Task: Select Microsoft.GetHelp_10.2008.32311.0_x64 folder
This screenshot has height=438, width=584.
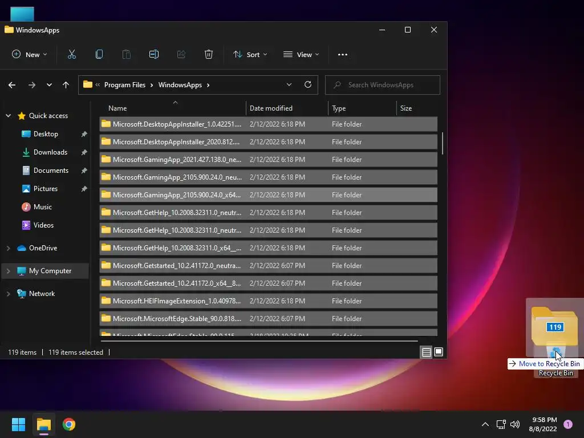Action: coord(268,248)
